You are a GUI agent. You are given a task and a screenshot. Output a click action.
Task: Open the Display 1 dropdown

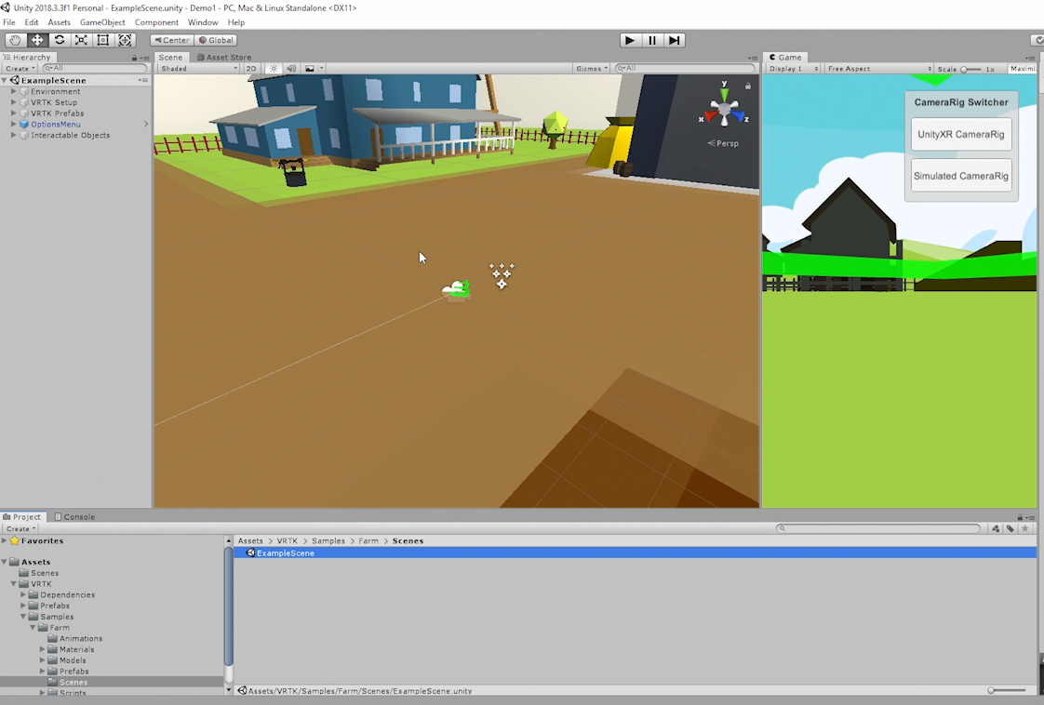tap(793, 69)
